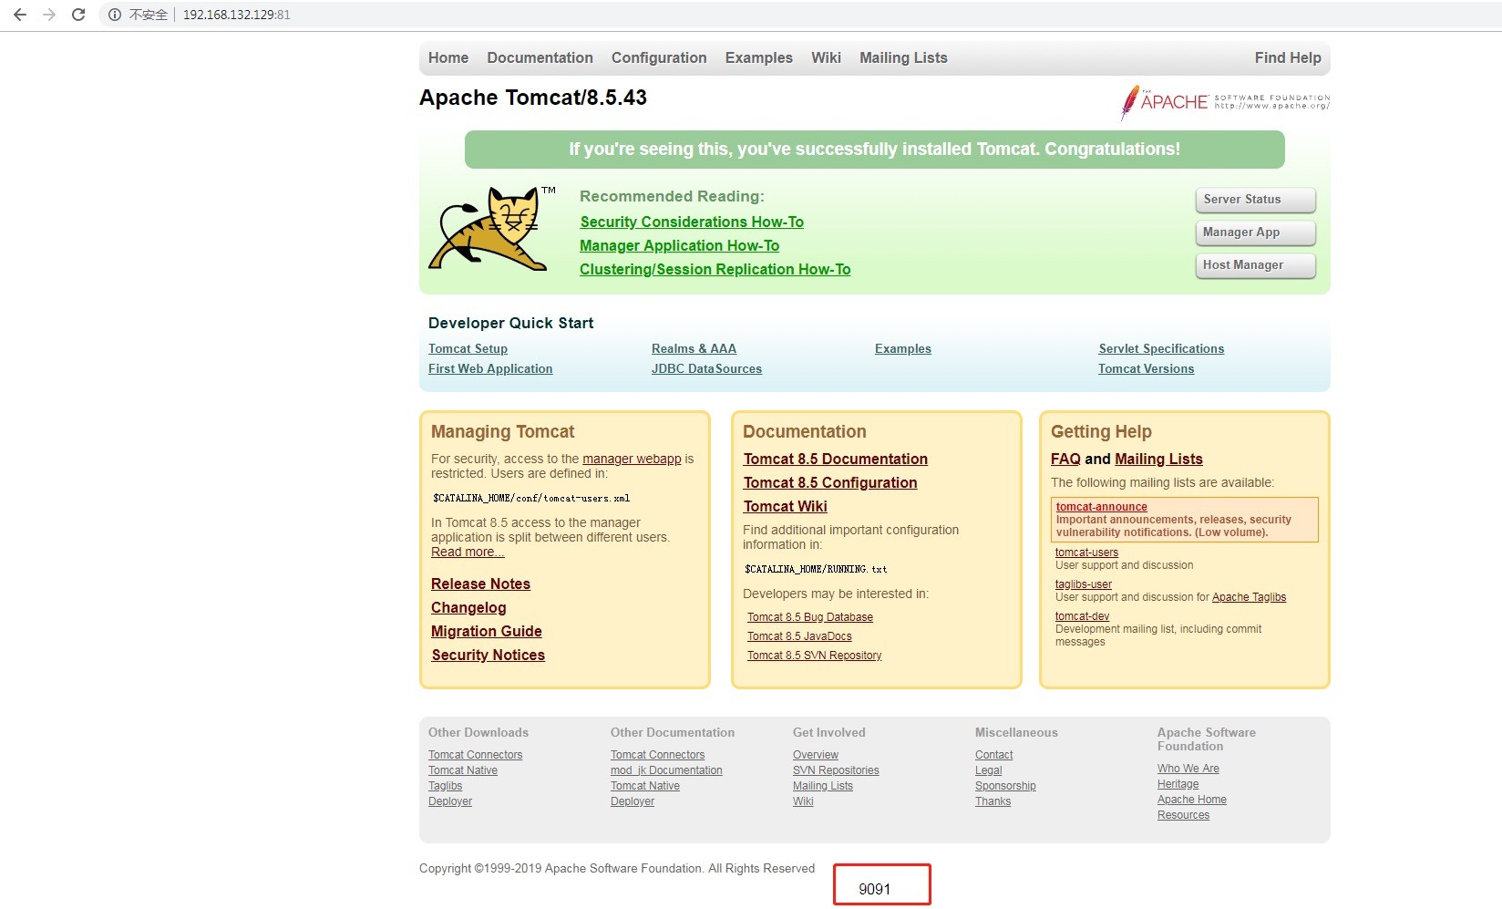Image resolution: width=1502 pixels, height=909 pixels.
Task: Open the Resources link
Action: 1183,815
